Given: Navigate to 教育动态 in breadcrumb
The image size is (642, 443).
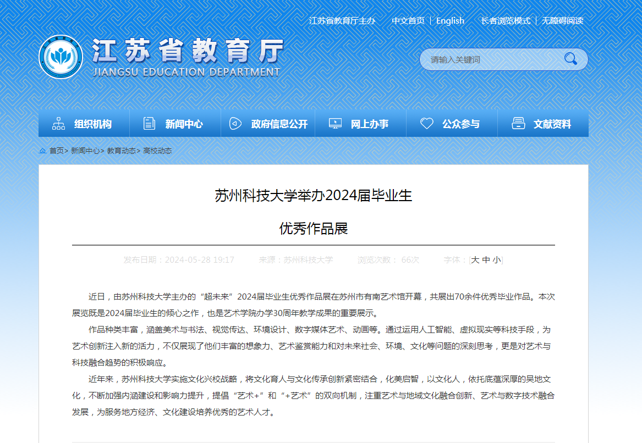Looking at the screenshot, I should tap(121, 151).
